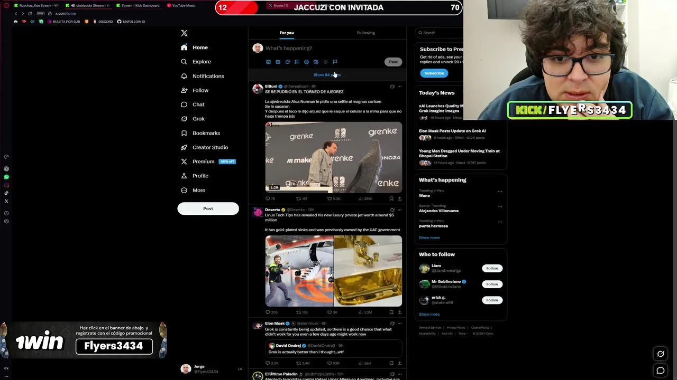This screenshot has height=380, width=677.
Task: Enhance post with Grok icon in composer
Action: click(x=287, y=62)
